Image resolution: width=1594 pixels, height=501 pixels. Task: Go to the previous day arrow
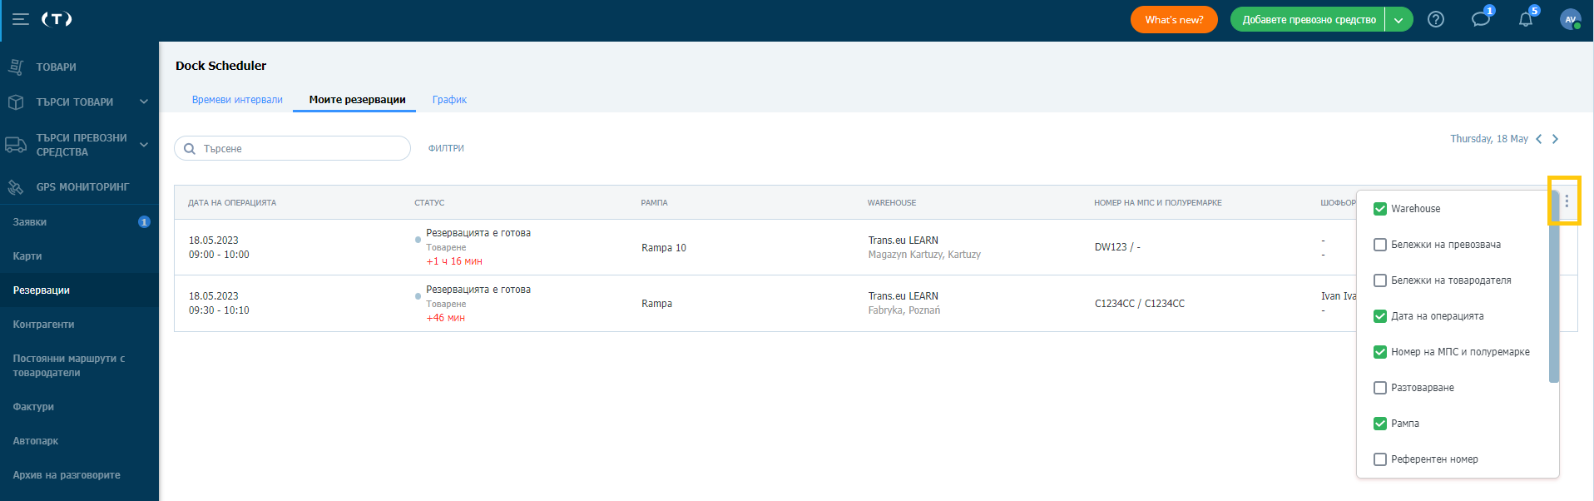(x=1539, y=139)
